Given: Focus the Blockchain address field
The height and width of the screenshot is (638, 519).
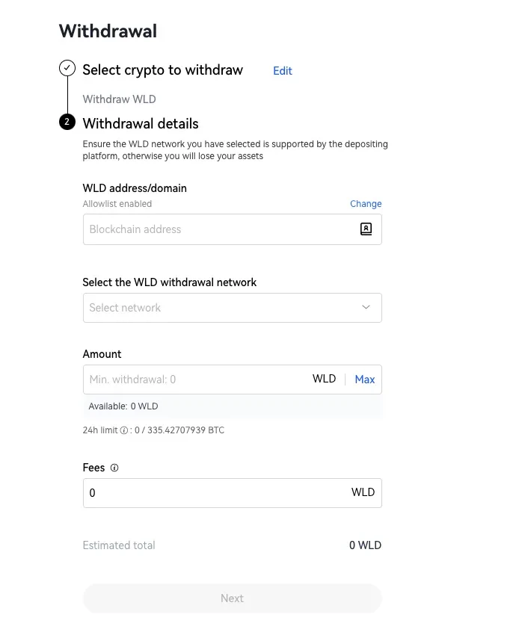Looking at the screenshot, I should pos(217,229).
